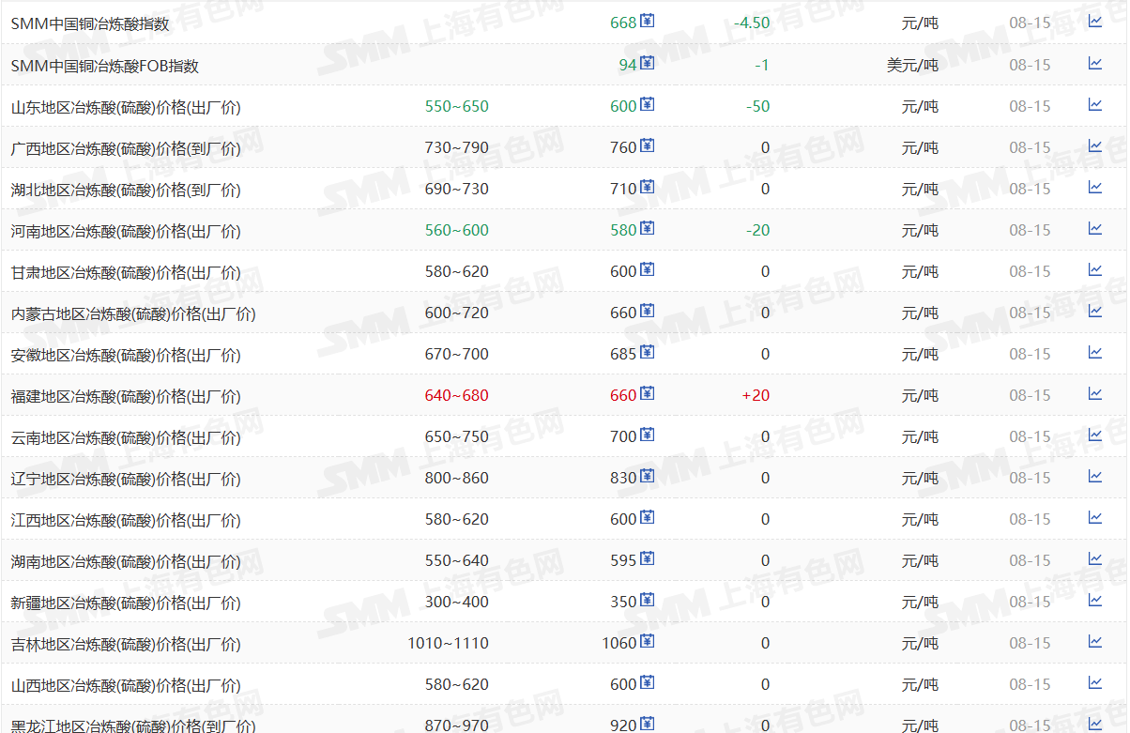Image resolution: width=1130 pixels, height=733 pixels.
Task: Open price history icon in 福建地区 row
Action: pyautogui.click(x=647, y=393)
